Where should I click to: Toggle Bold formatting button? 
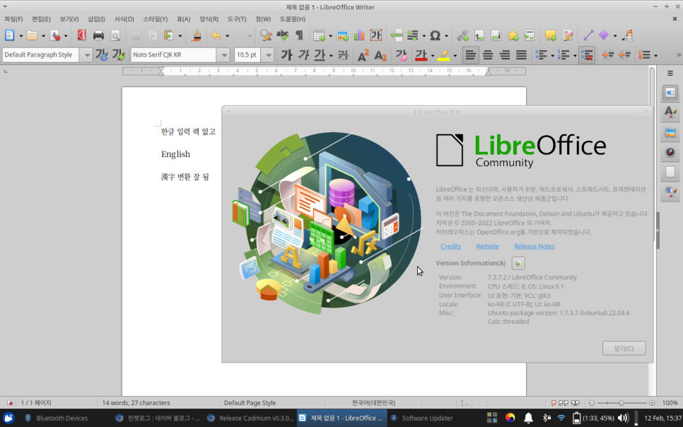286,55
